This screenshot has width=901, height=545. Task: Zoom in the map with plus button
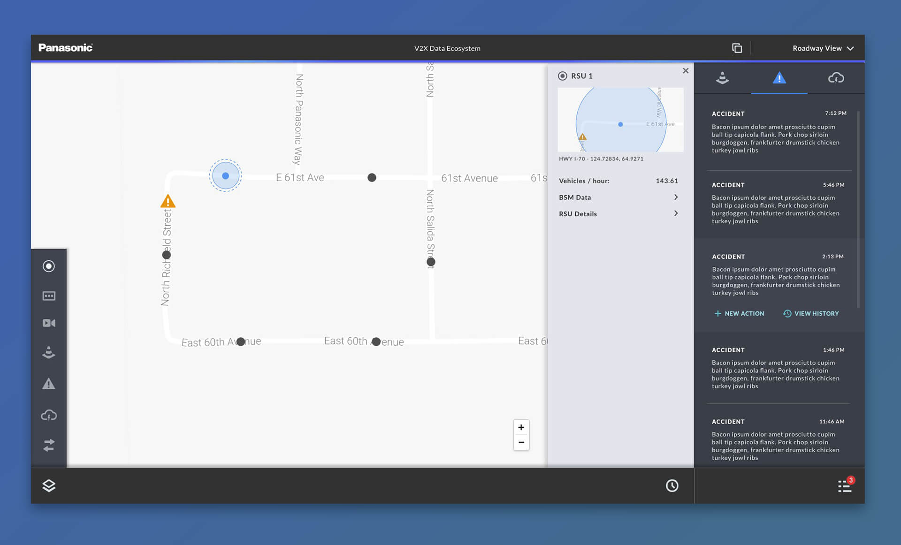[x=521, y=427]
